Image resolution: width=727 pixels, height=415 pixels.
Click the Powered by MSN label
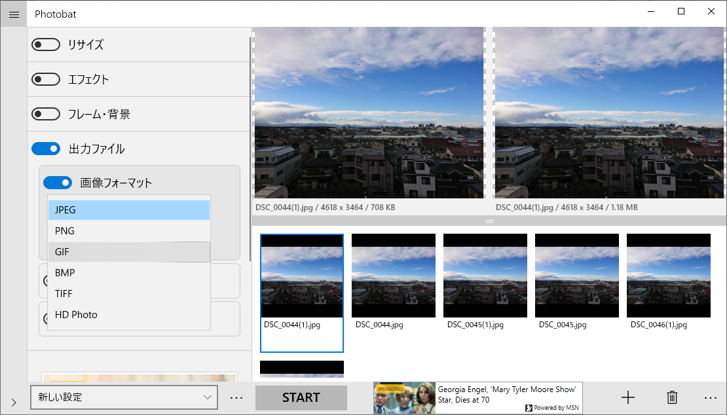[x=552, y=408]
